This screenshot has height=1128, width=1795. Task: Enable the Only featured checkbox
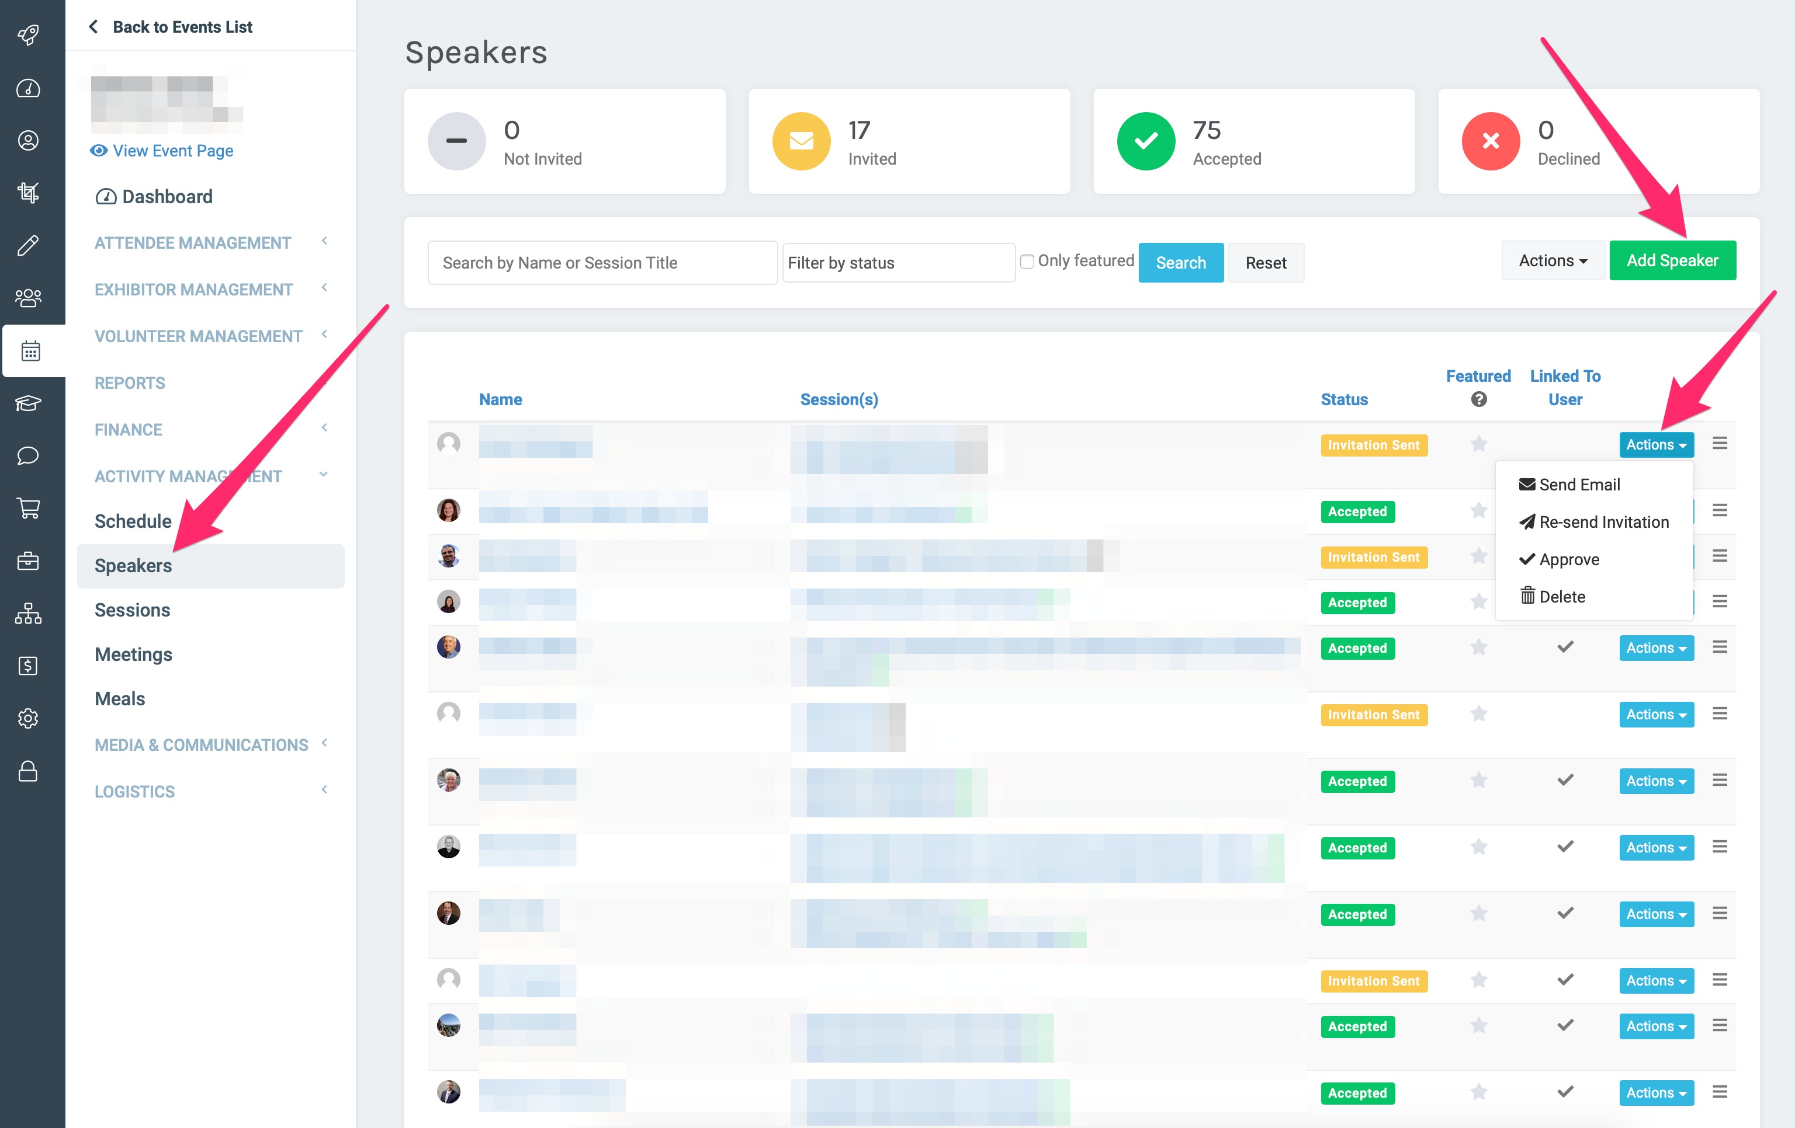tap(1027, 262)
